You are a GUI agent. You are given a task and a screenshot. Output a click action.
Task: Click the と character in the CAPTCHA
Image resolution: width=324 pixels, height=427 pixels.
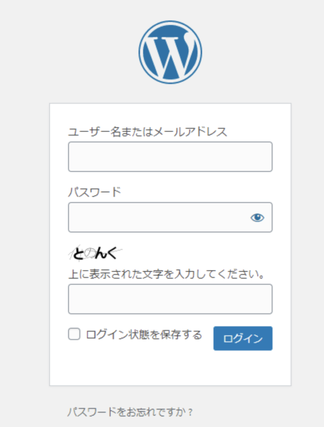point(79,254)
